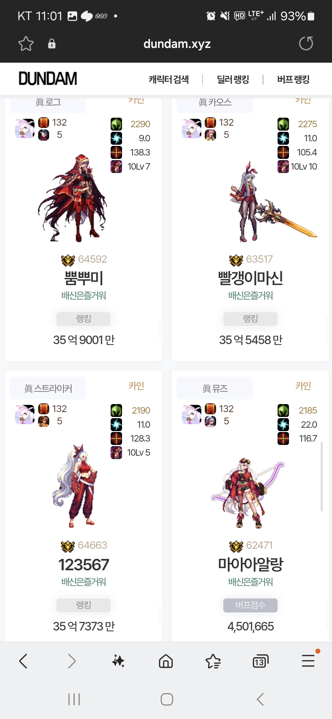This screenshot has width=332, height=719.
Task: Open the browser AI sparkle icon
Action: coord(118,661)
